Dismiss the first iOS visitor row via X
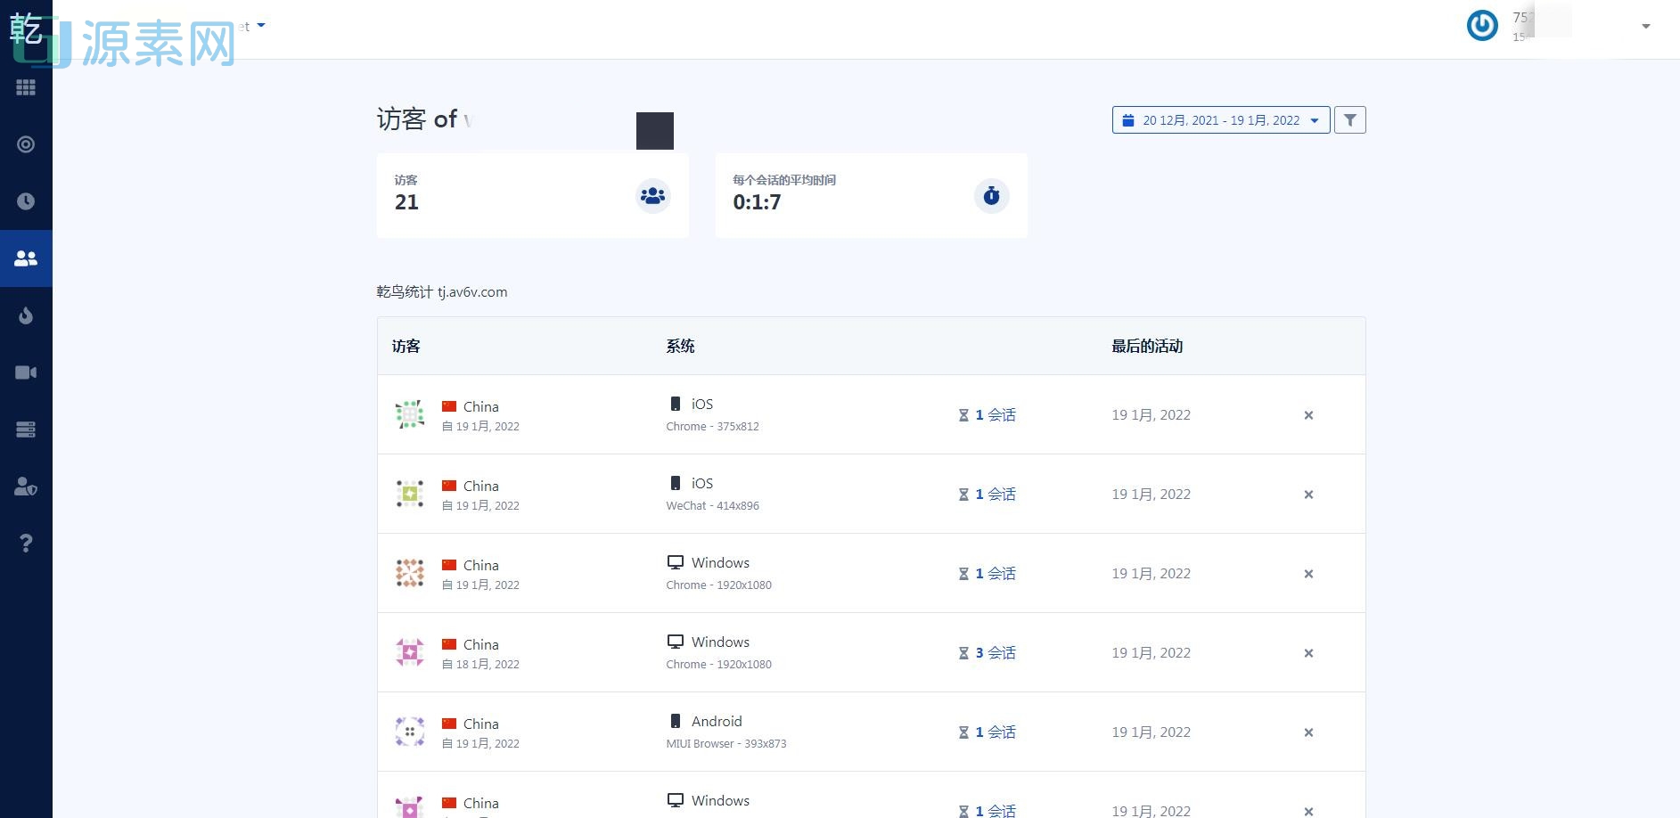 pyautogui.click(x=1307, y=414)
